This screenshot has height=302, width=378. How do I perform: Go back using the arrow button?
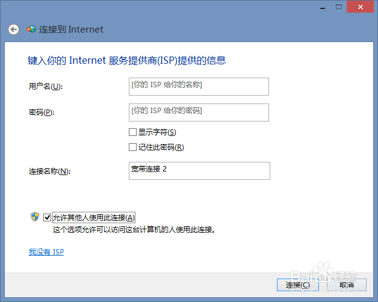coord(13,29)
